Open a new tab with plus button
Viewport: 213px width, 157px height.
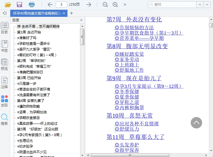point(71,13)
